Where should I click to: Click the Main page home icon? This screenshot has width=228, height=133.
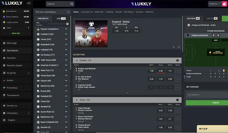4,43
